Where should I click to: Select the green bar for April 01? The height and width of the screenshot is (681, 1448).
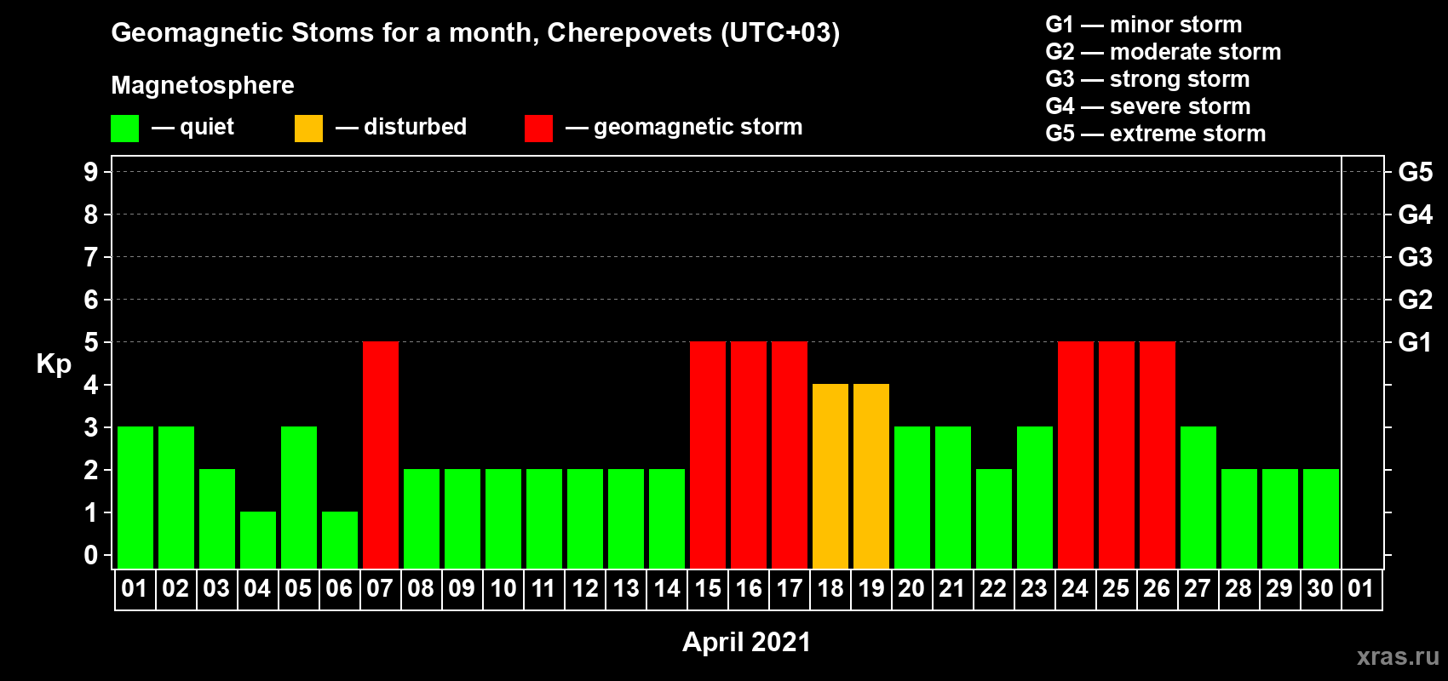pos(135,498)
